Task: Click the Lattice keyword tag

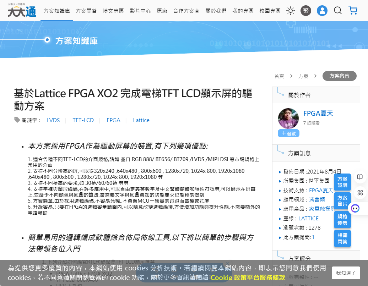Action: click(x=141, y=120)
